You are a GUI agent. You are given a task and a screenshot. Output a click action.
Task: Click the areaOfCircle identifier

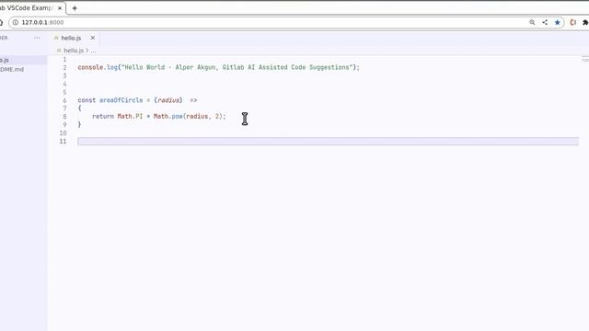coord(121,100)
